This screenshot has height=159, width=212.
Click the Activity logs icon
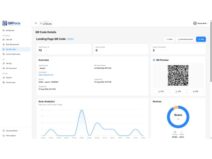4,82
